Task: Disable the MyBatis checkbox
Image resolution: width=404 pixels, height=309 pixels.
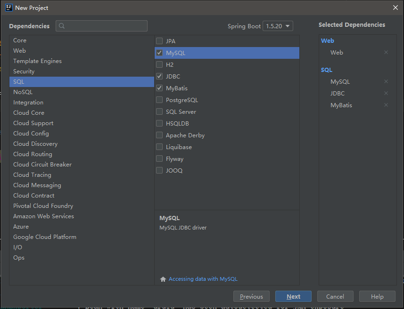Action: tap(159, 88)
